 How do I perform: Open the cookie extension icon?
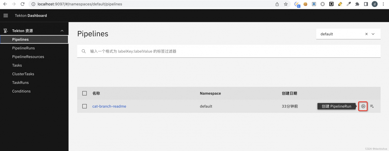point(305,4)
